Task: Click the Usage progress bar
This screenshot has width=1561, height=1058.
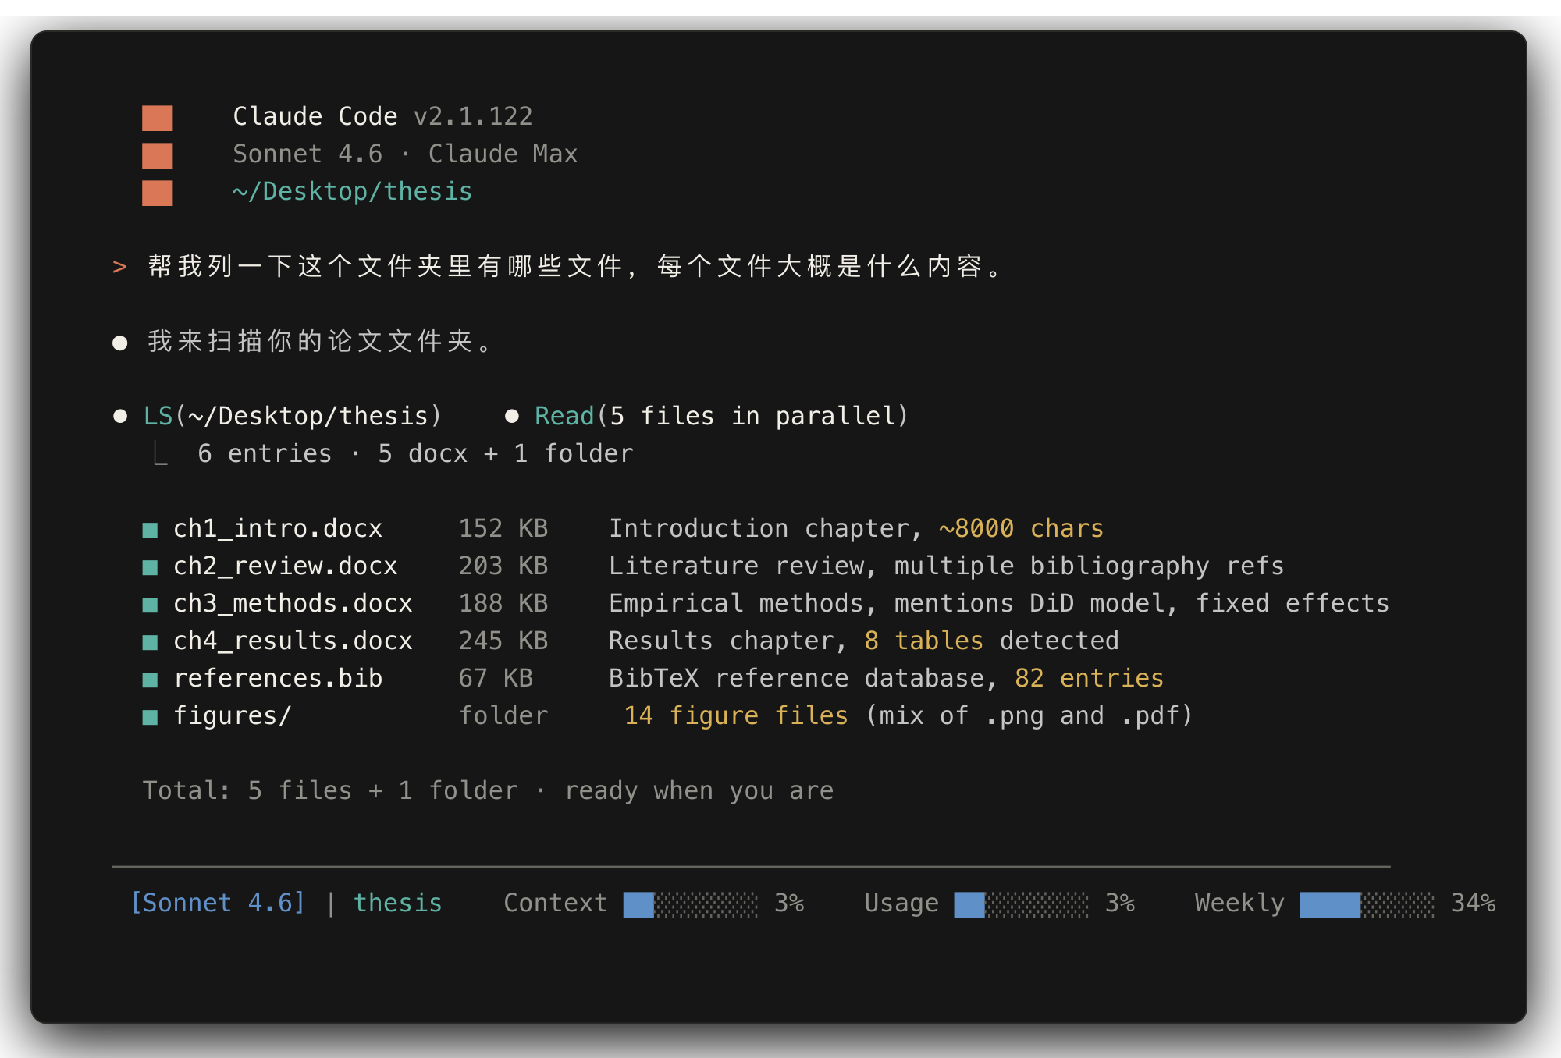Action: click(1021, 904)
